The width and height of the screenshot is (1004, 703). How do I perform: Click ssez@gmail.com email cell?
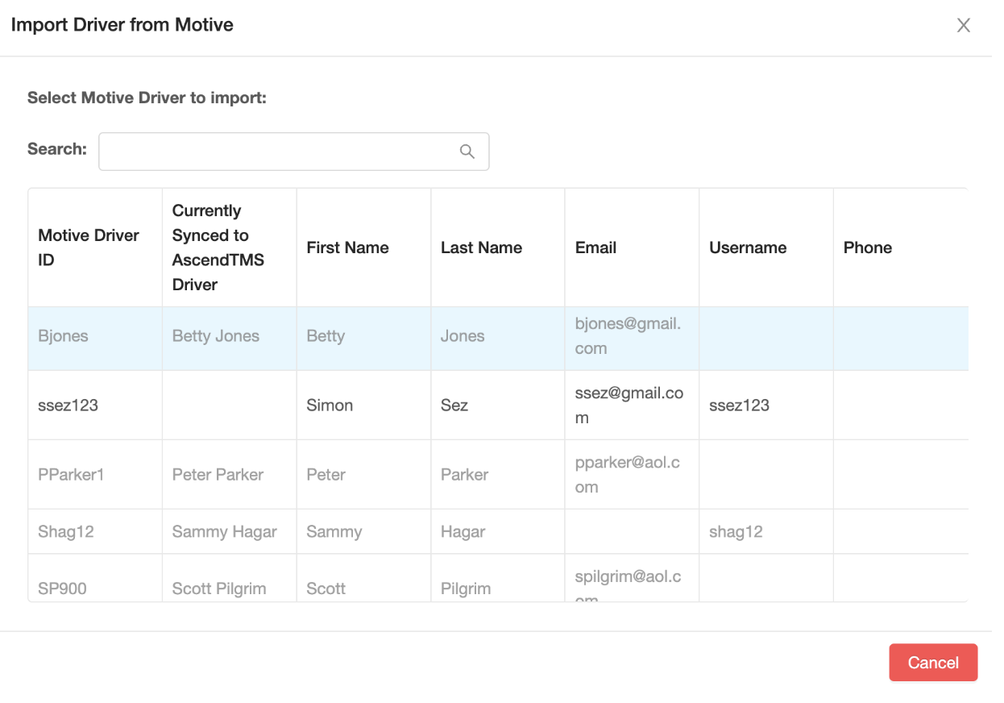(632, 406)
